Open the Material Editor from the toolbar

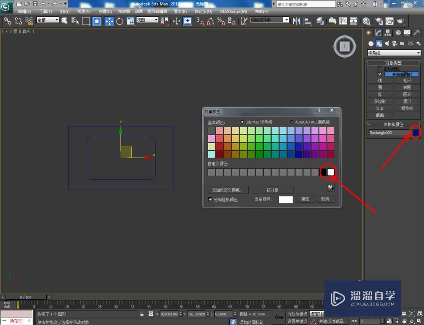365,20
